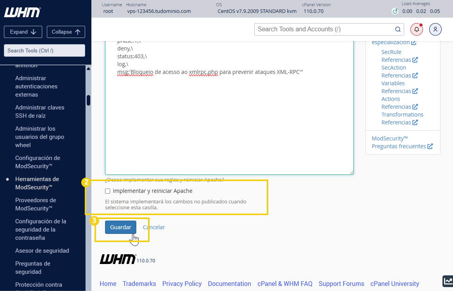
Task: Click the Guardar button
Action: pyautogui.click(x=120, y=227)
